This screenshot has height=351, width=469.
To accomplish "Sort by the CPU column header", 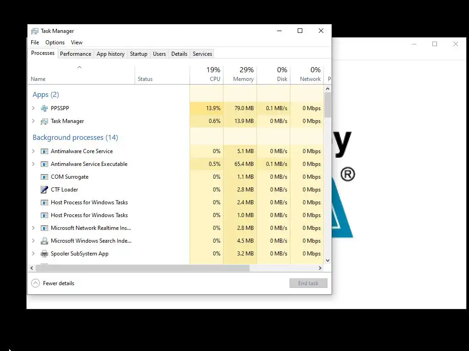I will pyautogui.click(x=207, y=75).
